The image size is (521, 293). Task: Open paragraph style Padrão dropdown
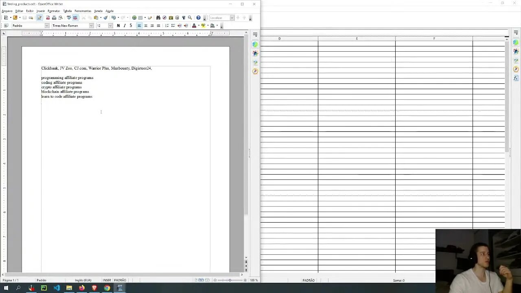tap(46, 25)
